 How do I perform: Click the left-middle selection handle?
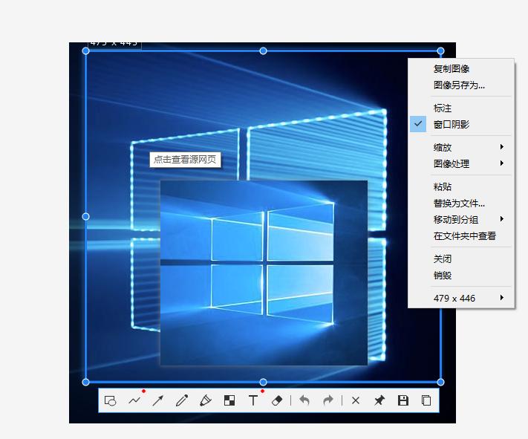(x=86, y=216)
